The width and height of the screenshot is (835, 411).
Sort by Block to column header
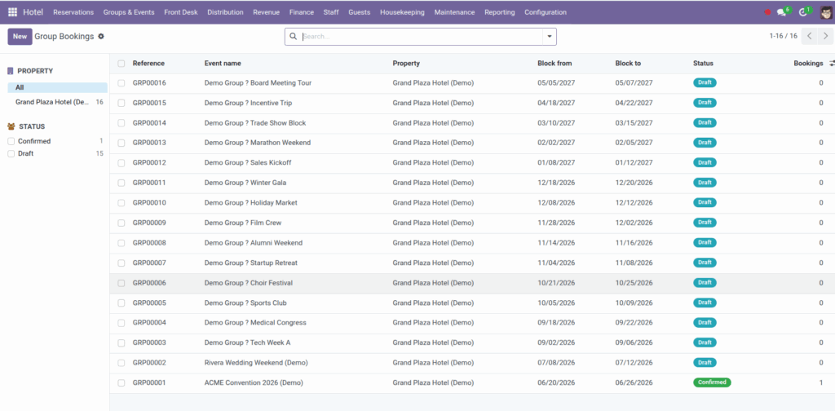pos(629,64)
